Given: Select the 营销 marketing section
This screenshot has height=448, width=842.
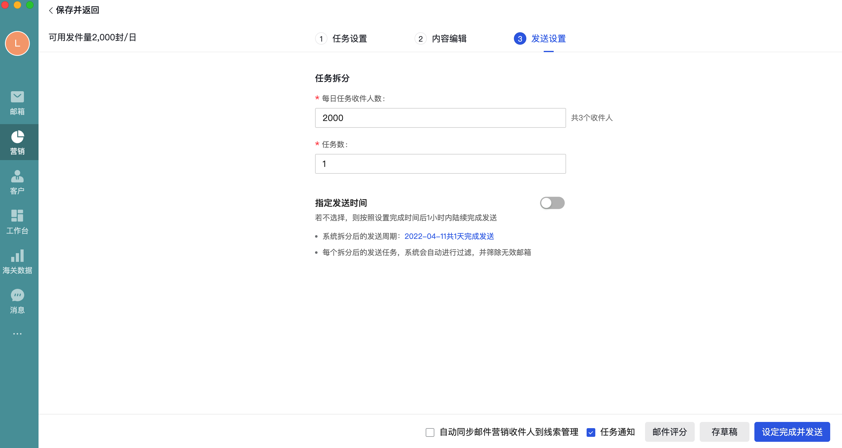Looking at the screenshot, I should (17, 143).
